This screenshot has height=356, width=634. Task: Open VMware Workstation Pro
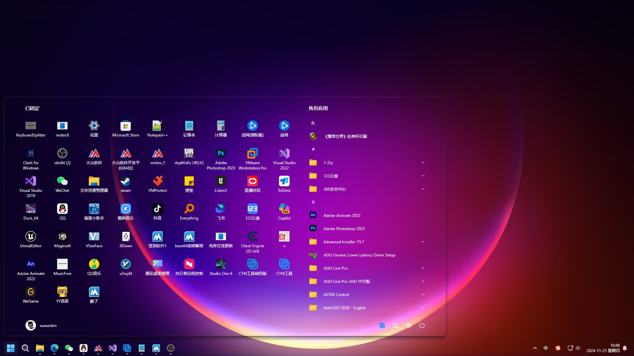(x=252, y=154)
